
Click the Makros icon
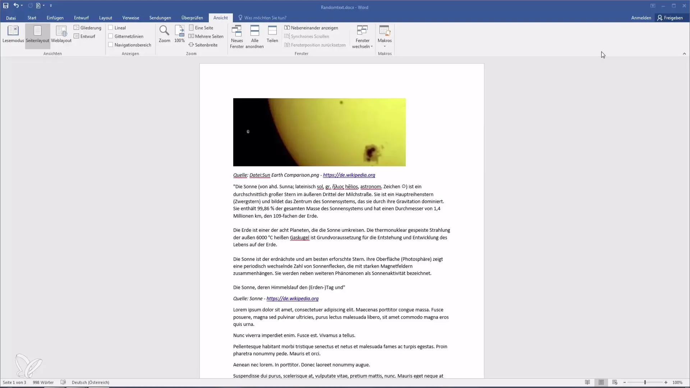pos(385,32)
